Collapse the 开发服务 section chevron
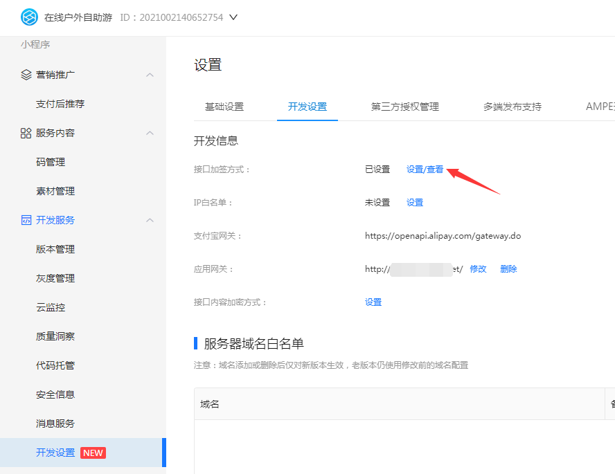Image resolution: width=615 pixels, height=474 pixels. click(x=150, y=220)
